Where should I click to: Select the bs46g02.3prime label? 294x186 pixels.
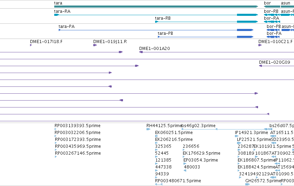198,126
